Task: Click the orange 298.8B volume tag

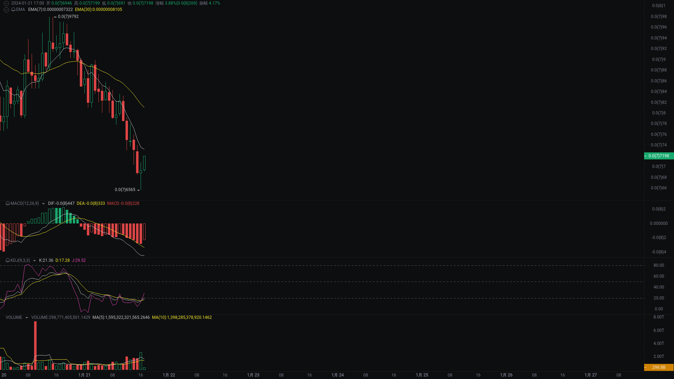Action: [x=659, y=367]
